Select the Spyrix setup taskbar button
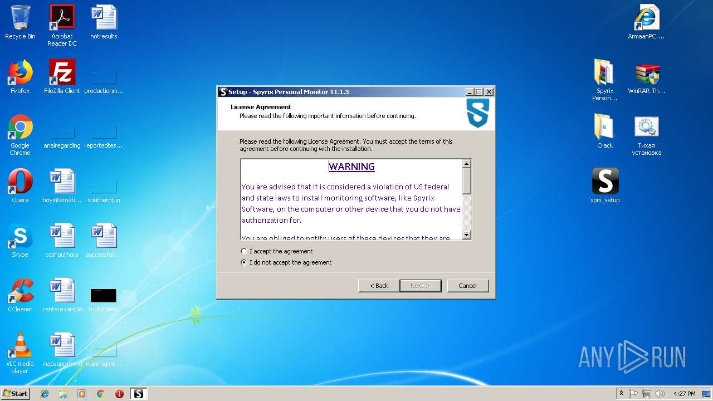713x401 pixels. point(138,394)
